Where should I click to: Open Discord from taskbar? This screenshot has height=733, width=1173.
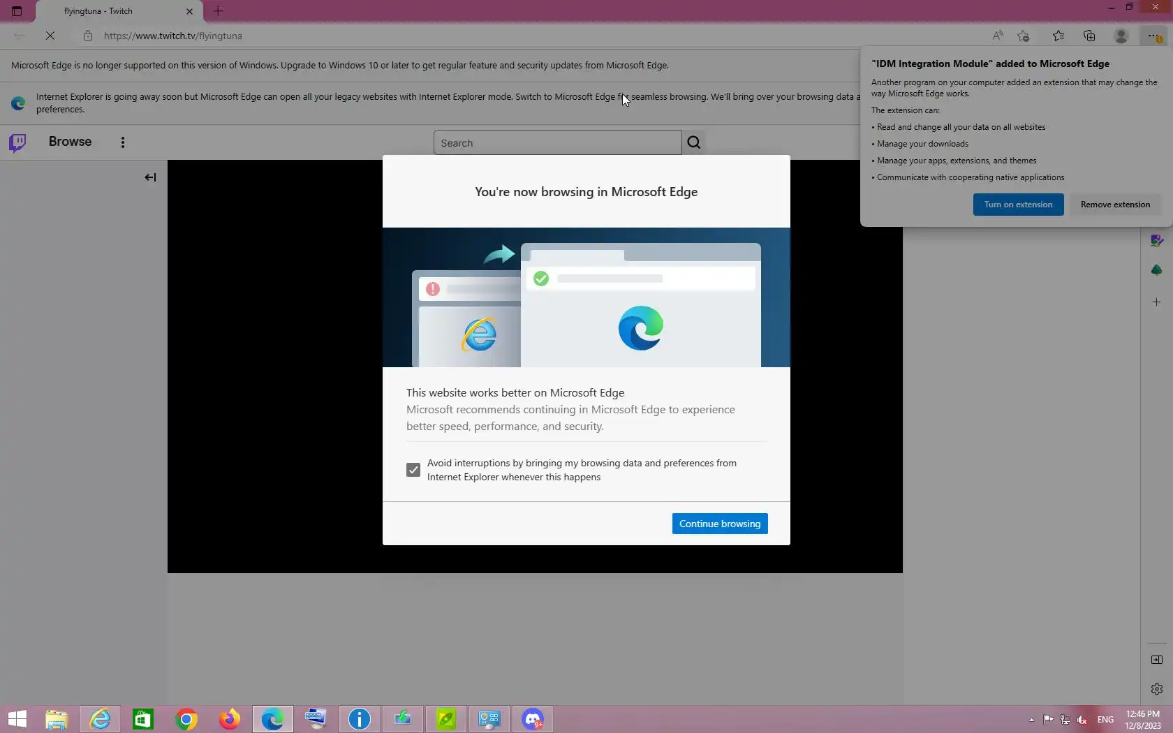pyautogui.click(x=533, y=719)
